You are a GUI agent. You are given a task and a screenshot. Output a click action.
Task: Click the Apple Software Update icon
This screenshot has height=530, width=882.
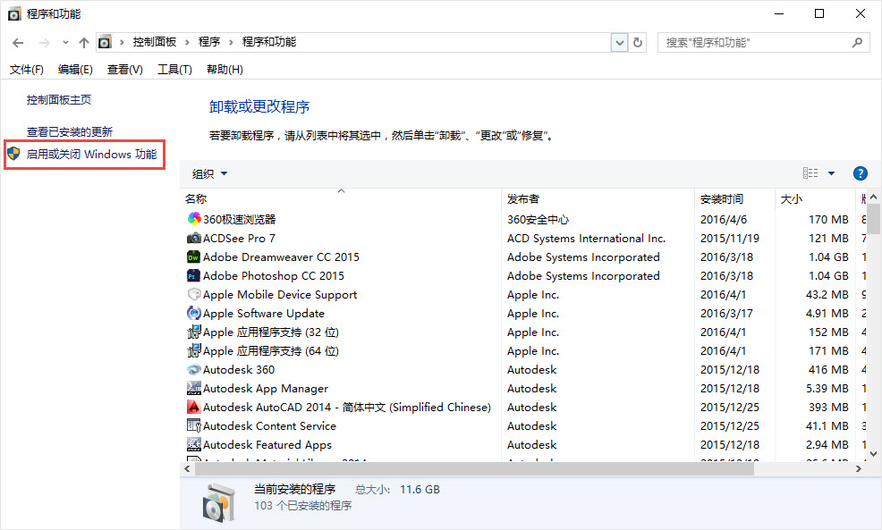[194, 313]
